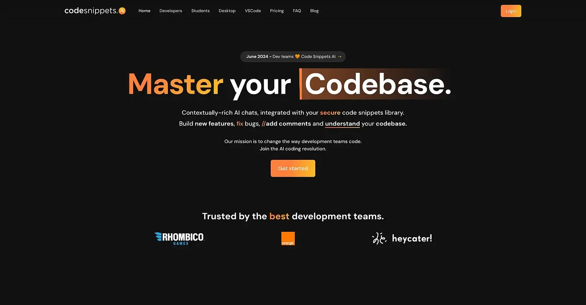Screen dimensions: 586x305
Task: Click the codesnippets logo
Action: pos(95,11)
